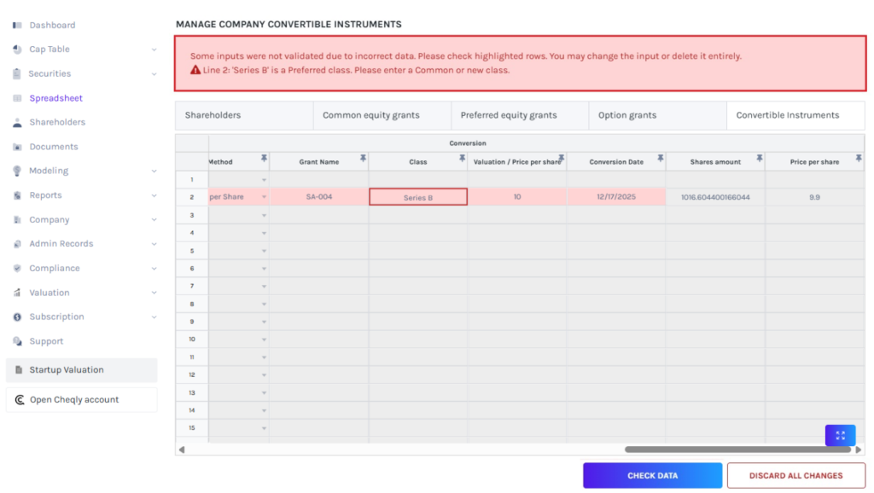
Task: Click the expand-to-fullscreen icon above the scrollbar
Action: [x=839, y=435]
